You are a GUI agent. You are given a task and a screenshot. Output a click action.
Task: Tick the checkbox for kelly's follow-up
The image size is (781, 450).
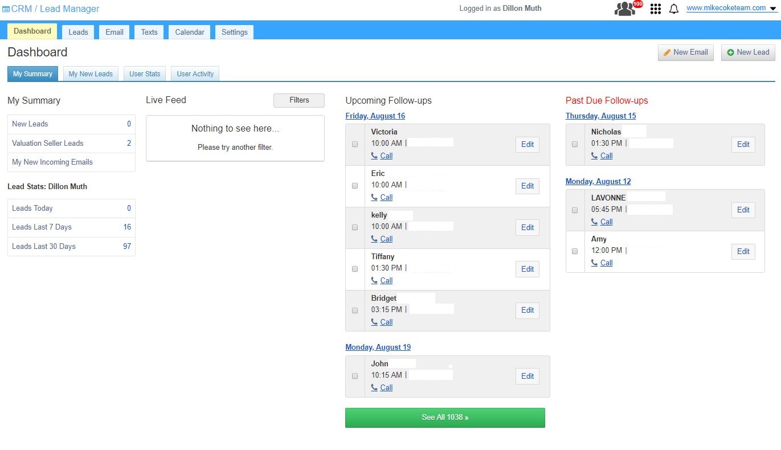[355, 227]
